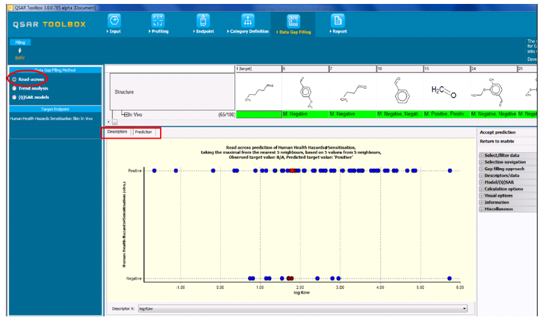The width and height of the screenshot is (548, 317).
Task: Expand the Selection navigation section
Action: (x=481, y=162)
